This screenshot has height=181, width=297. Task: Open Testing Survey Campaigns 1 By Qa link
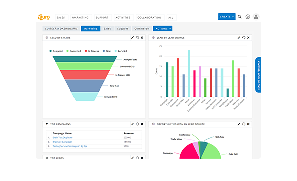click(x=69, y=146)
